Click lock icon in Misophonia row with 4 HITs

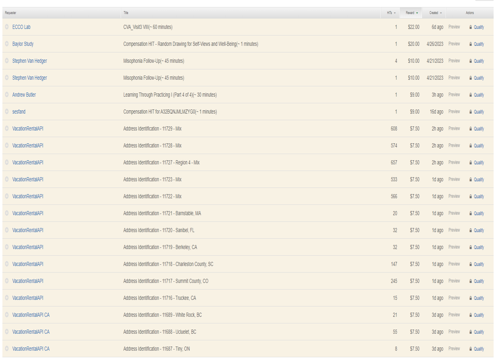[470, 61]
